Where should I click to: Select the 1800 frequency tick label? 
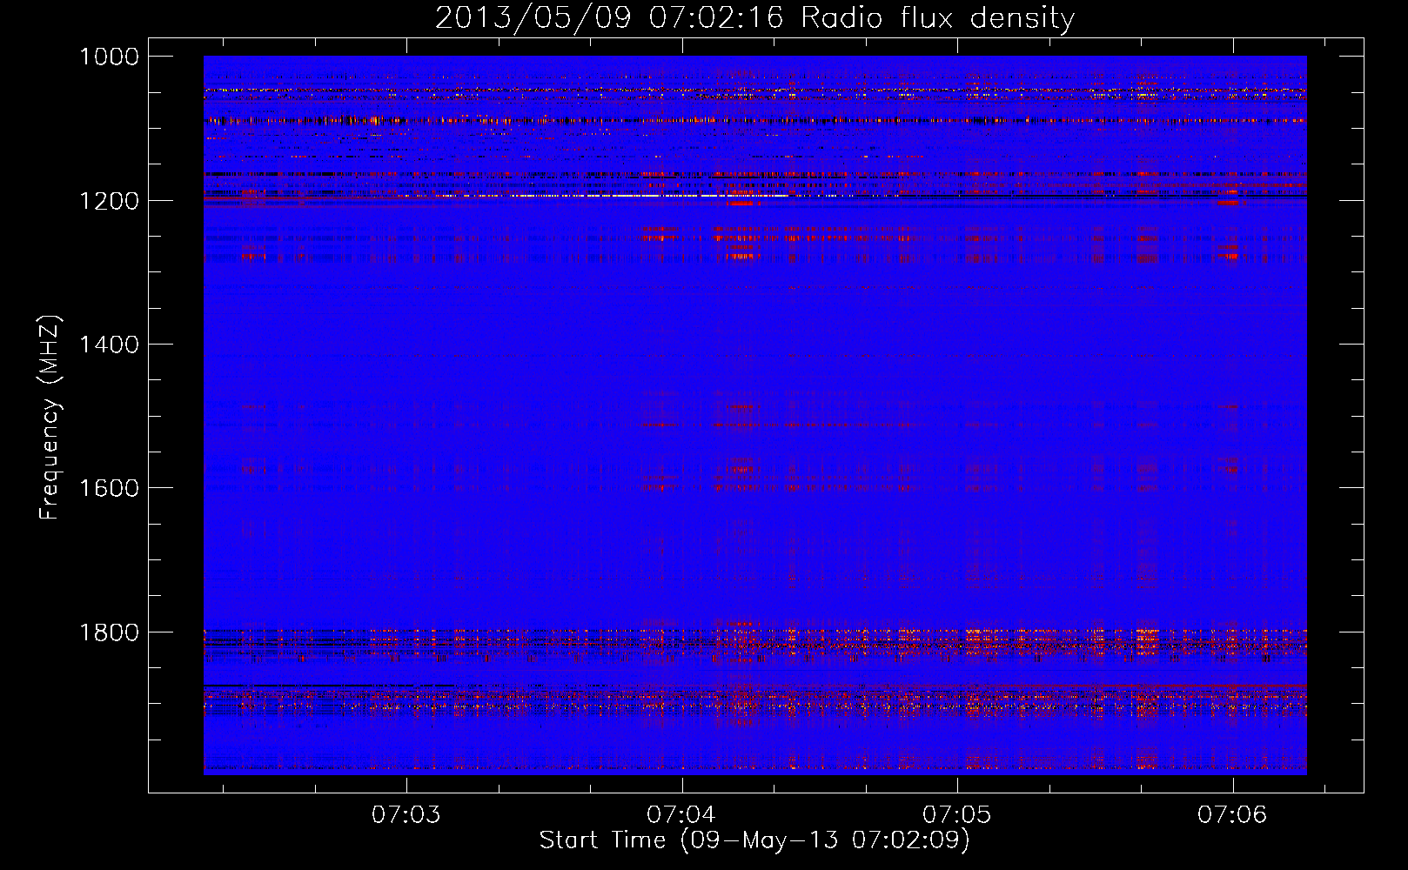click(109, 632)
